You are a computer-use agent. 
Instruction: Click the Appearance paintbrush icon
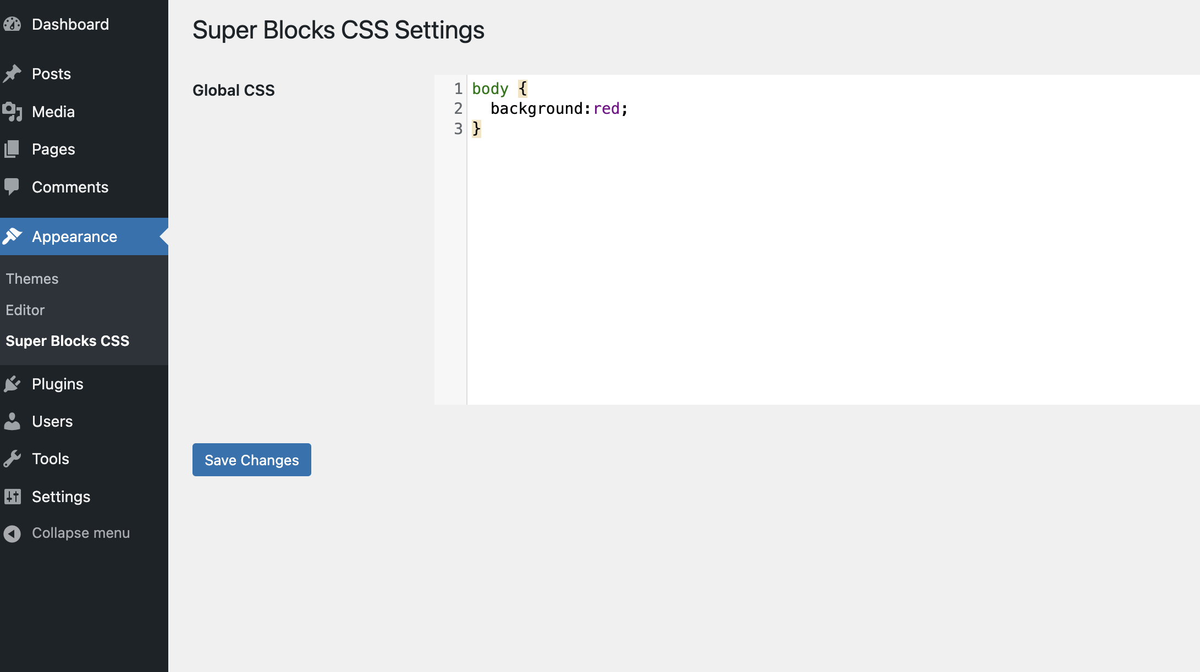pos(12,236)
